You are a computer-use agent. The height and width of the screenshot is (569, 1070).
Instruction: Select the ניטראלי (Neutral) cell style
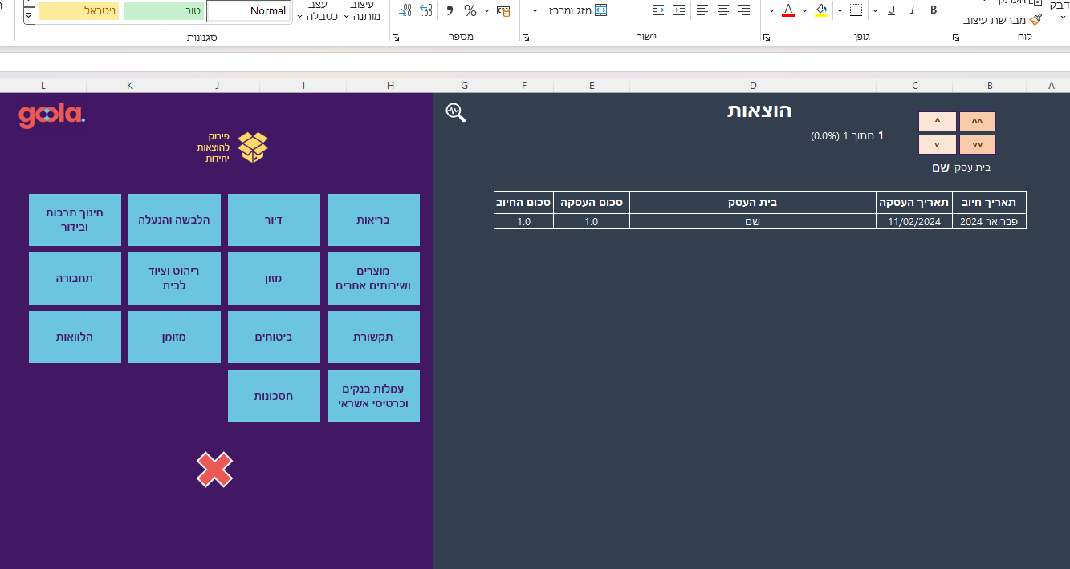coord(79,11)
